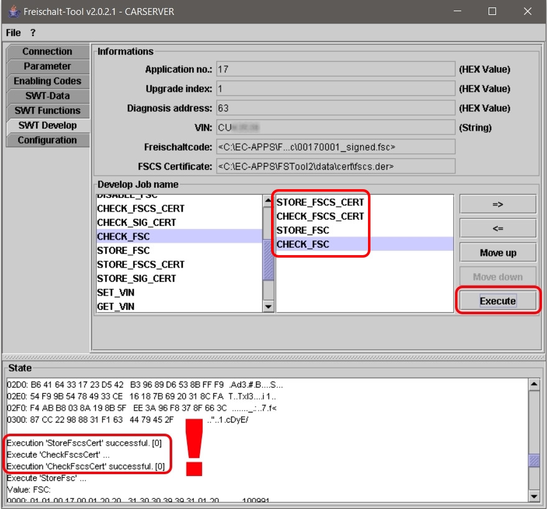547x509 pixels.
Task: Select STORE_FSCS_CERT in the right queue list
Action: pyautogui.click(x=364, y=202)
